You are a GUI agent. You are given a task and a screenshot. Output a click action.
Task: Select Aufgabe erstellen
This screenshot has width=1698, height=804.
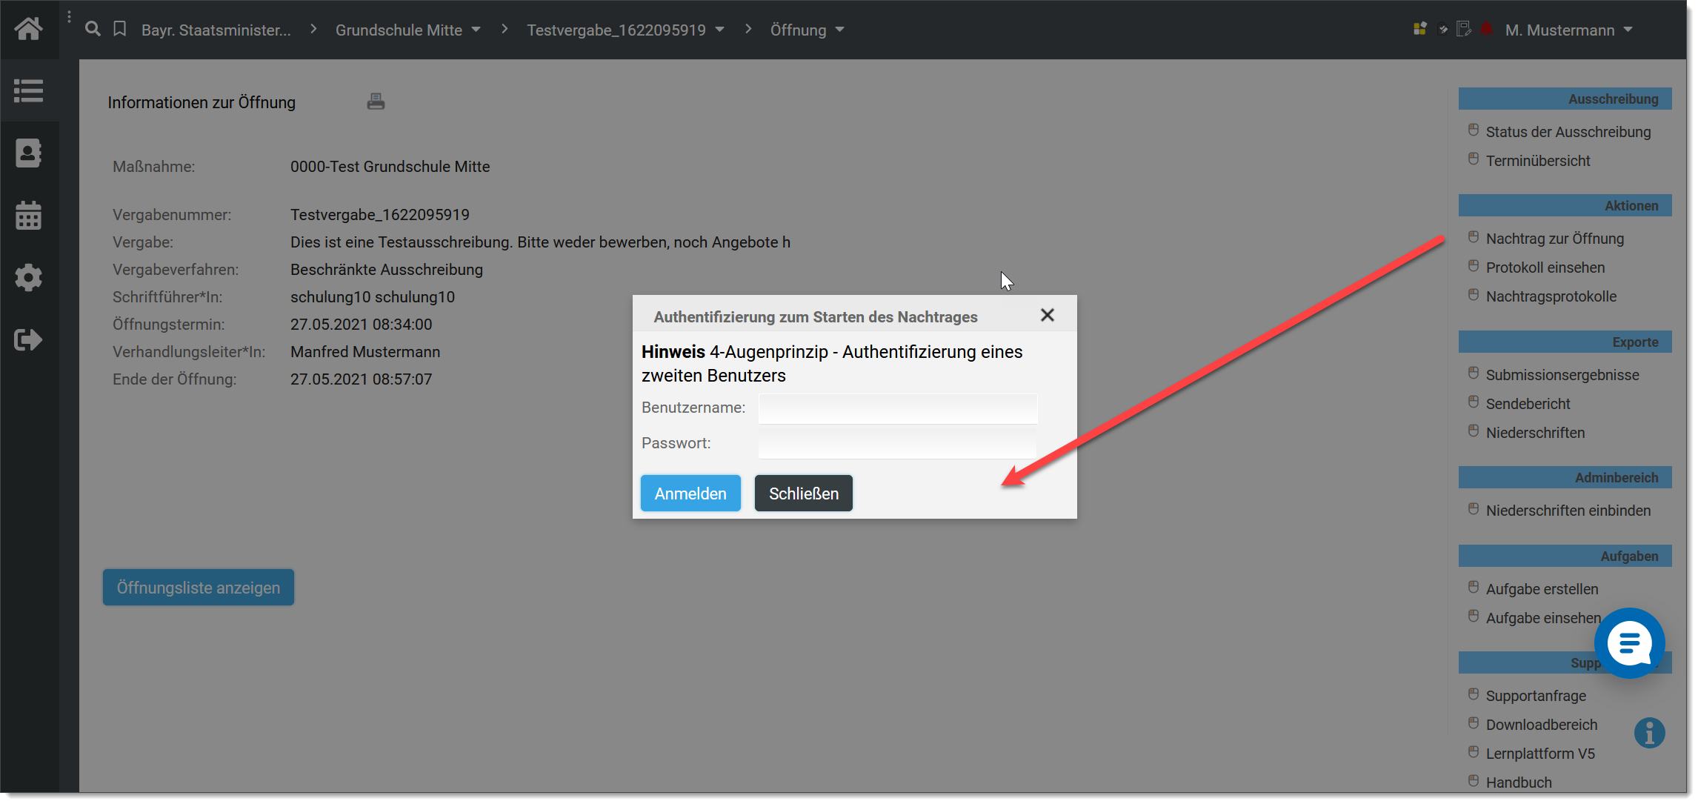1542,589
